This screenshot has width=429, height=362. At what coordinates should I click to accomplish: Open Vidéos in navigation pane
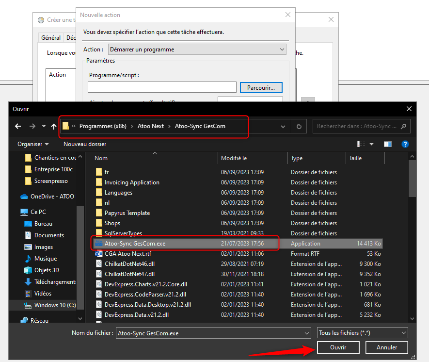click(38, 294)
